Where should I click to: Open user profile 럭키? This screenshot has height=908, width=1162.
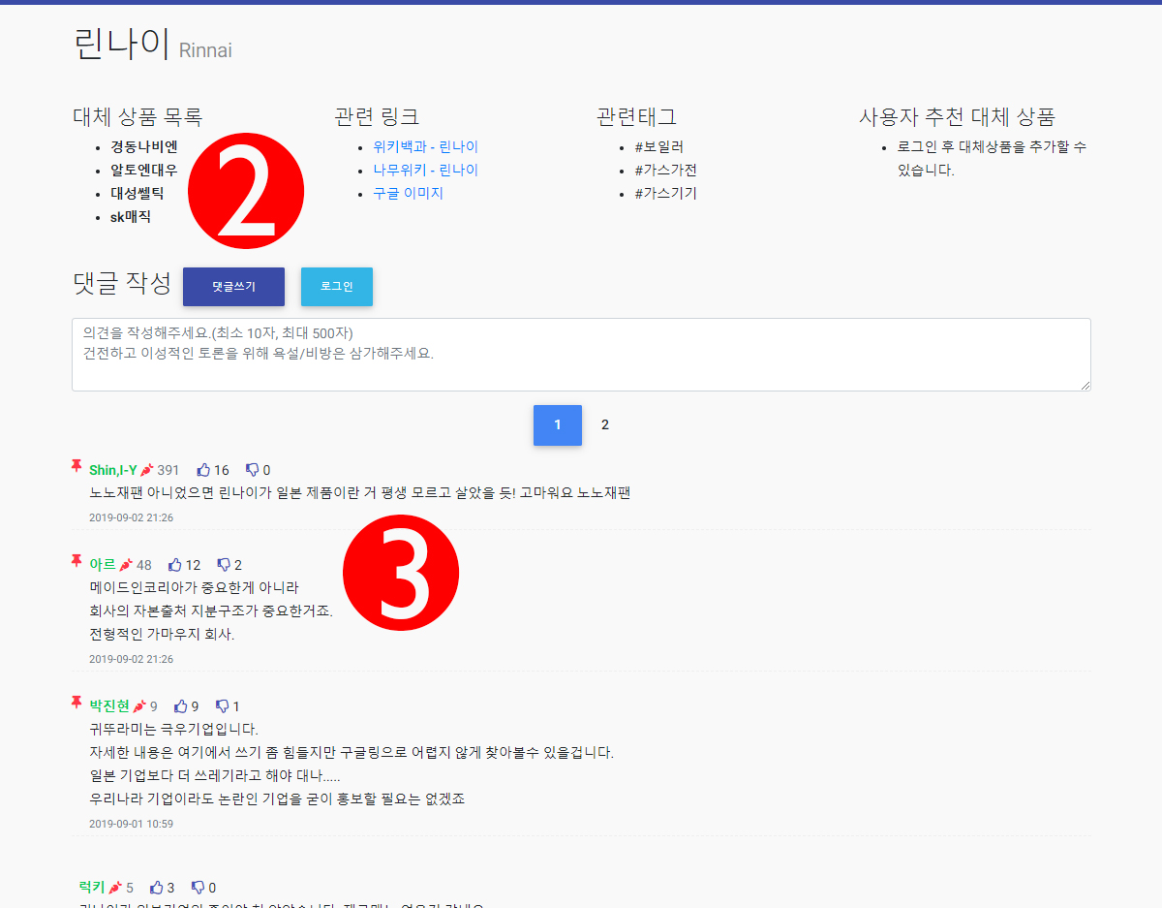click(x=92, y=888)
